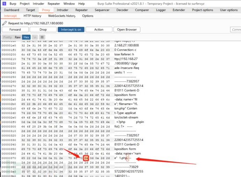Image resolution: width=241 pixels, height=177 pixels.
Task: Open the Project menu
Action: 24,3
